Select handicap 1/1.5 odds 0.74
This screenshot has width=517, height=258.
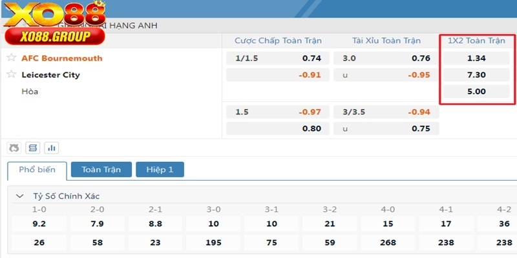[311, 58]
